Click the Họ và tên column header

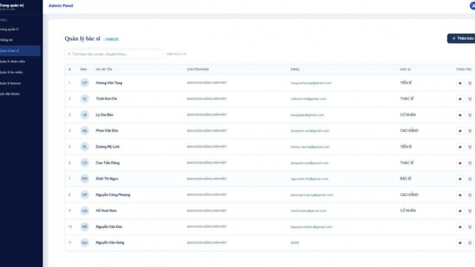coord(104,69)
